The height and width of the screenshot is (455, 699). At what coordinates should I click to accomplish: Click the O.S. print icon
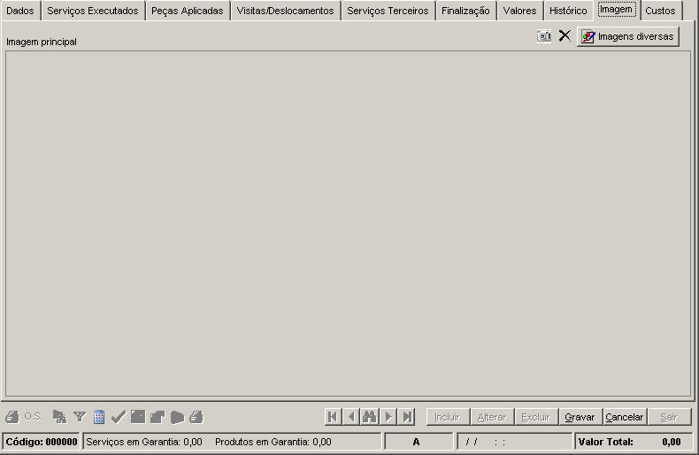pos(12,417)
